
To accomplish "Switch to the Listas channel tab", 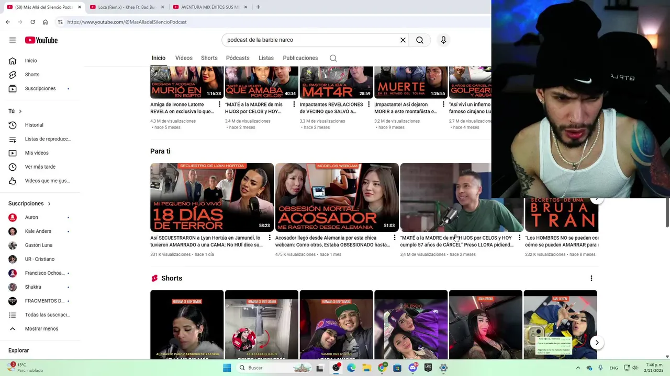I will tap(266, 58).
